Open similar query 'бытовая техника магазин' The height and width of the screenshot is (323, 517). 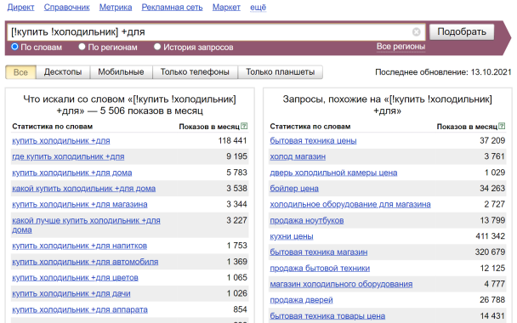319,252
